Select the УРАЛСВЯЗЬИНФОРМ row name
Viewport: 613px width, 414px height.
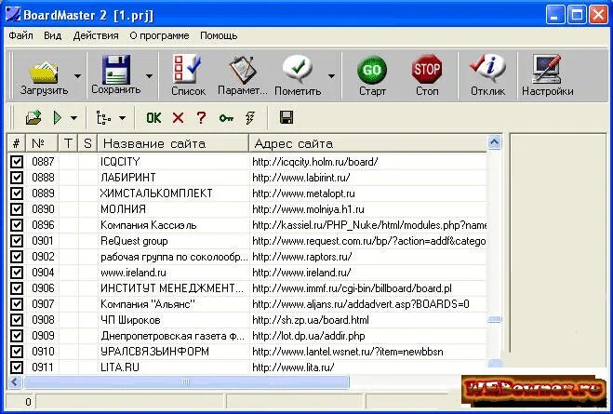154,352
